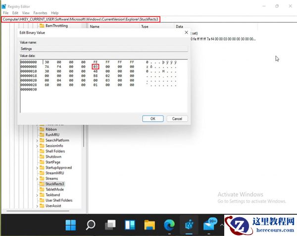297x236 pixels.
Task: Open the File menu
Action: 5,13
